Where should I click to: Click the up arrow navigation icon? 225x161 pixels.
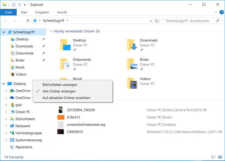click(28, 21)
